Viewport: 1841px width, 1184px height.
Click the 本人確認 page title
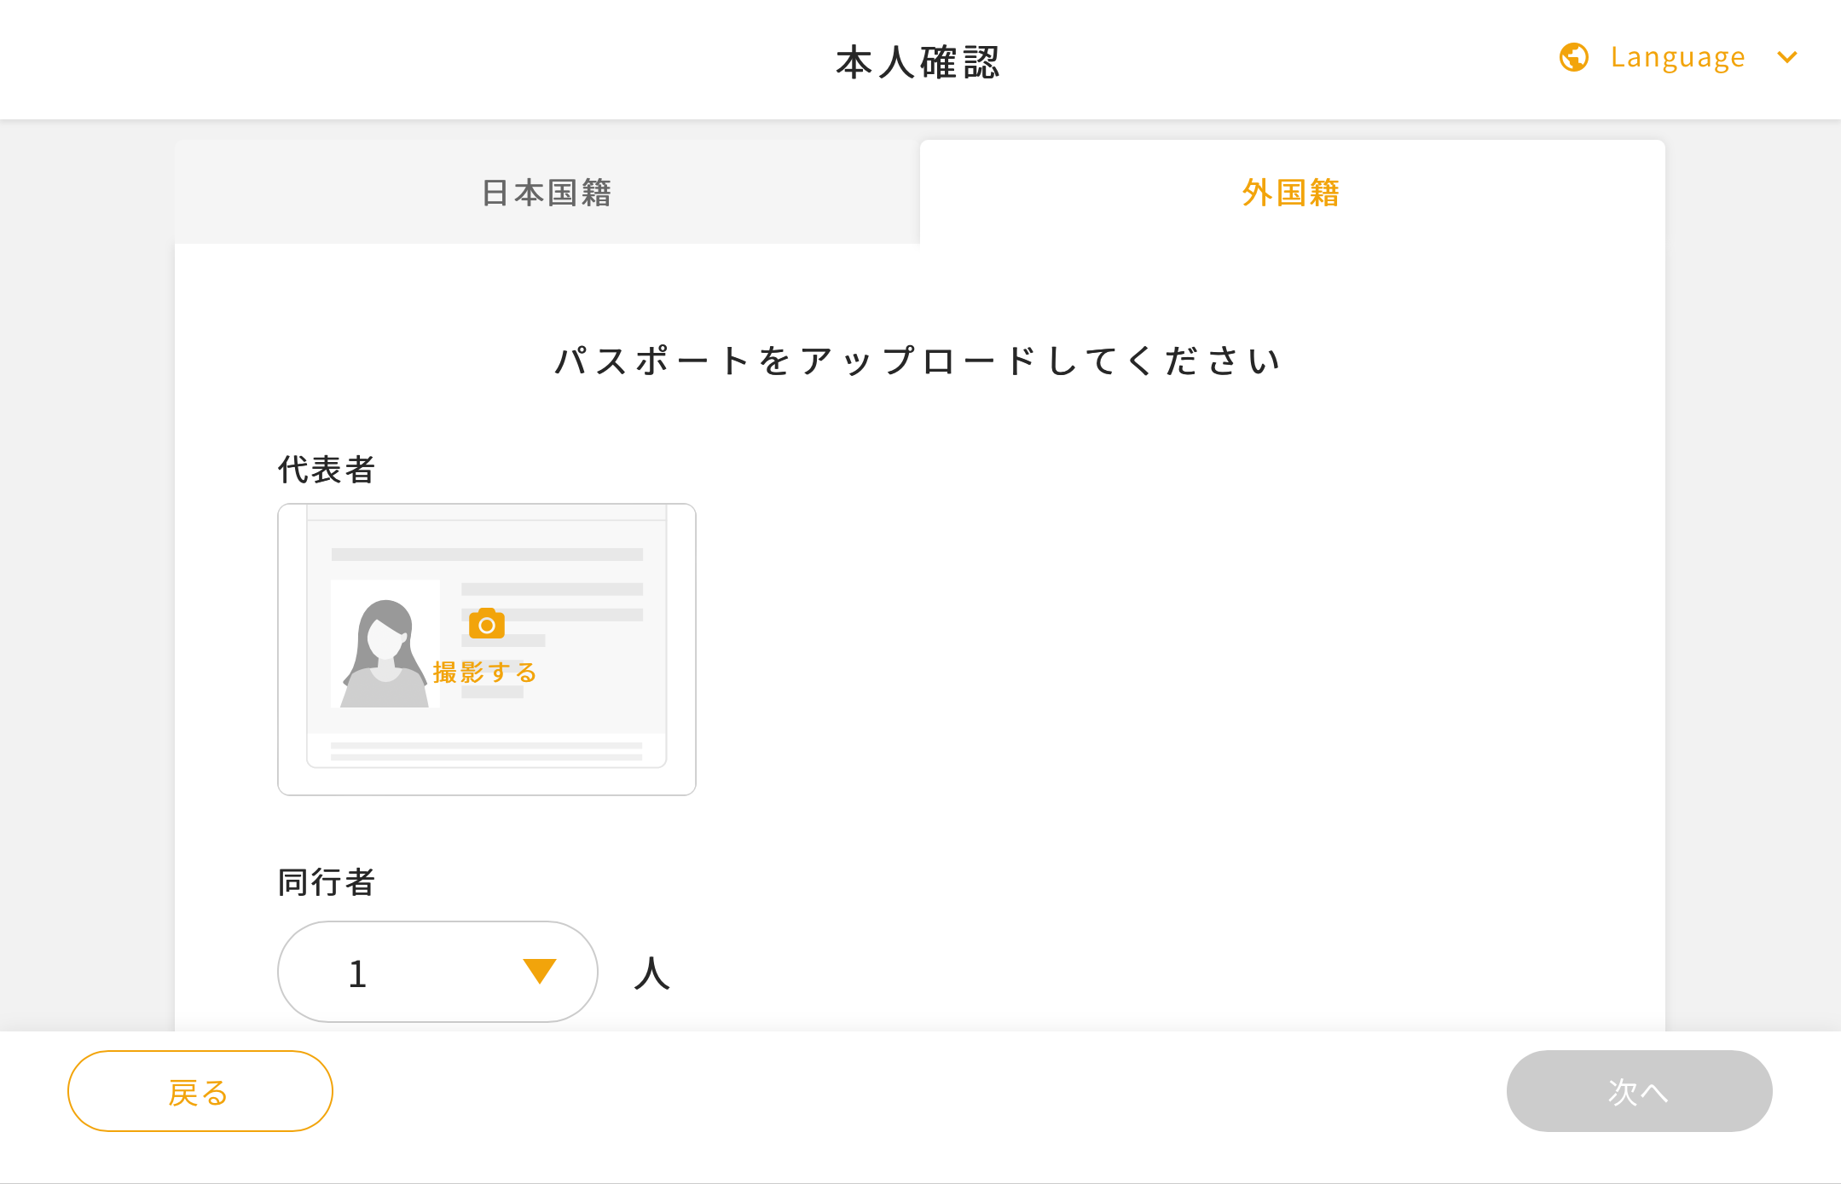(918, 62)
